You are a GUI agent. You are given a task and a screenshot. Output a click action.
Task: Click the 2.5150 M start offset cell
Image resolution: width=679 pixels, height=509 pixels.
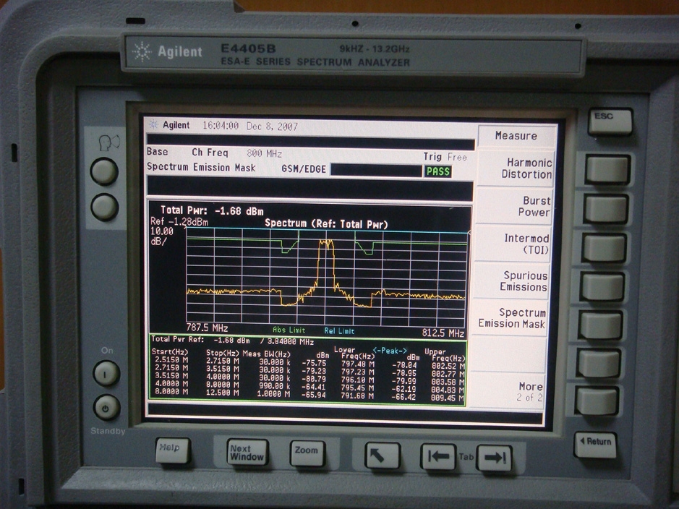tap(171, 360)
